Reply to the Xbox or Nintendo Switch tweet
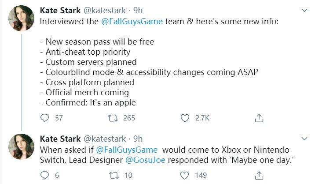Viewport: 315px width, 184px height. 44,175
